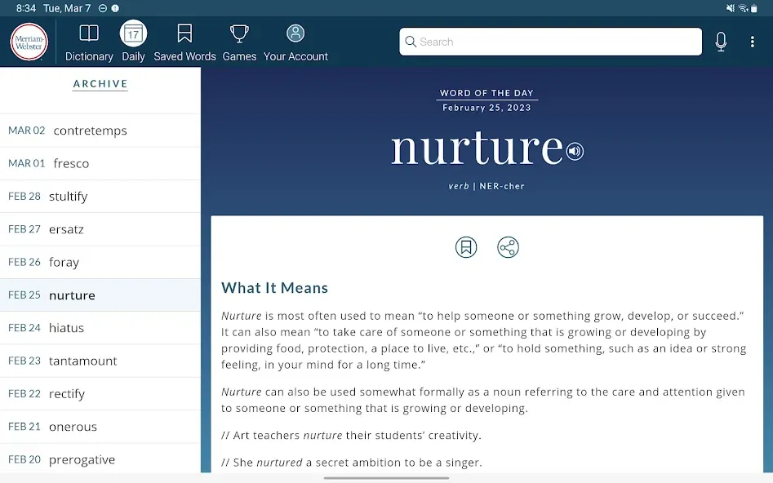Open the FEB 28 stultify entry
This screenshot has height=483, width=773.
100,197
